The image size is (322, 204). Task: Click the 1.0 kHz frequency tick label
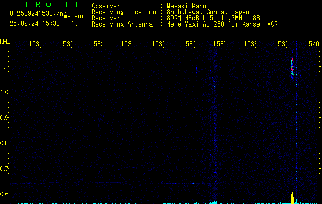point(4,92)
